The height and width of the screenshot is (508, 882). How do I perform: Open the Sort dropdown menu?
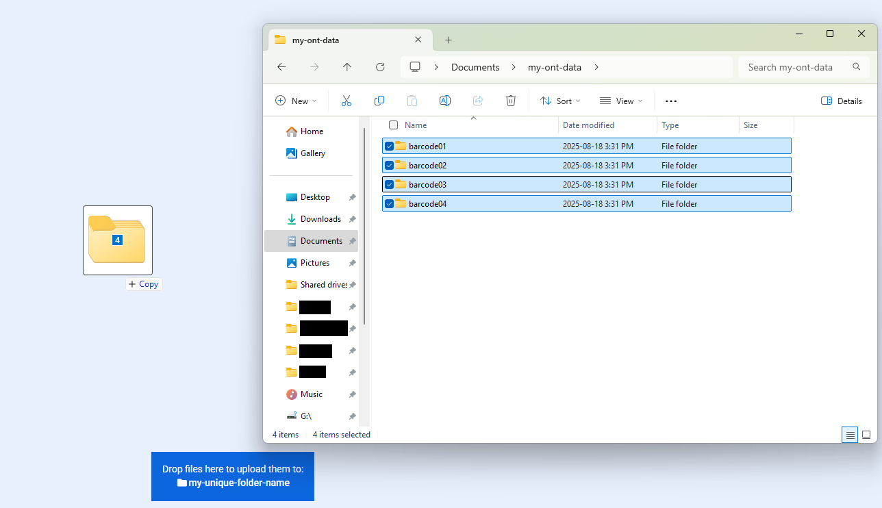[560, 101]
